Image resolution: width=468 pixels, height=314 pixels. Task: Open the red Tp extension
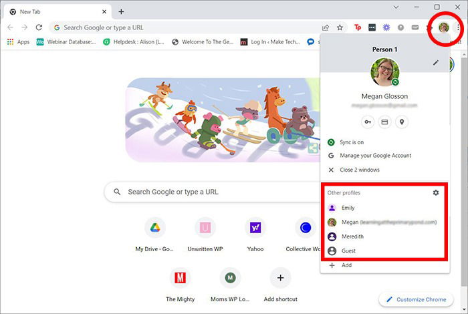358,28
